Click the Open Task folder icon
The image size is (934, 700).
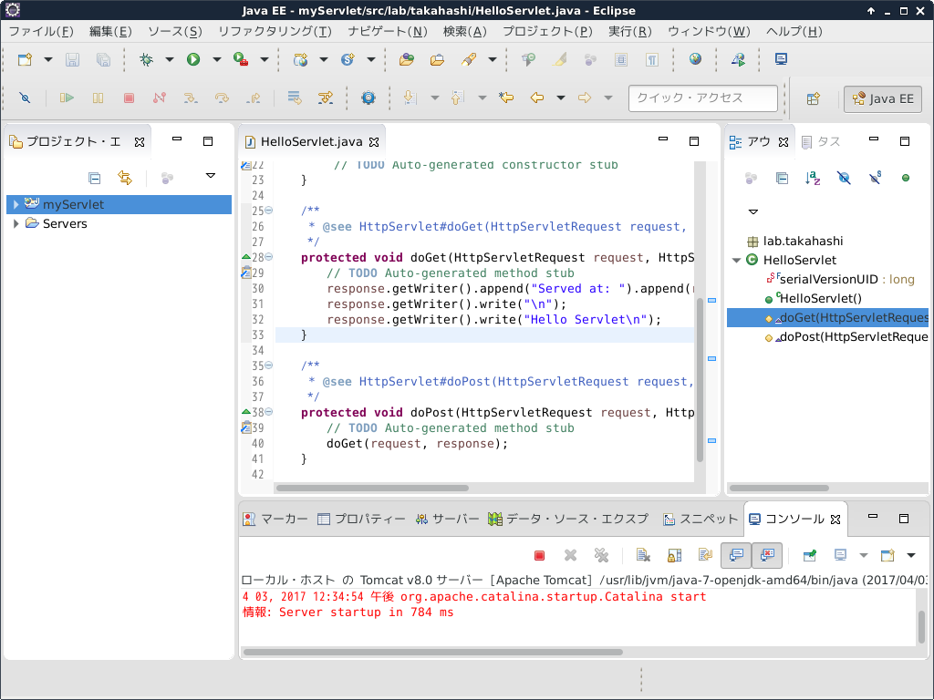tap(437, 59)
